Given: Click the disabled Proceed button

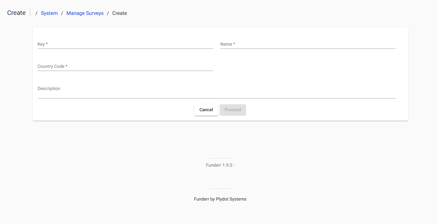Looking at the screenshot, I should coord(233,110).
